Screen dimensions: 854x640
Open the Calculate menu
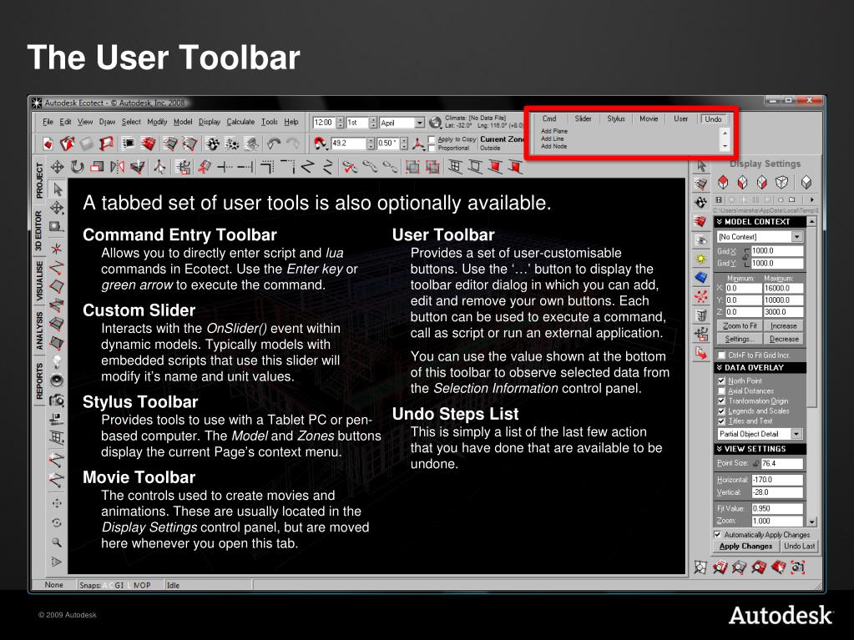pyautogui.click(x=240, y=122)
